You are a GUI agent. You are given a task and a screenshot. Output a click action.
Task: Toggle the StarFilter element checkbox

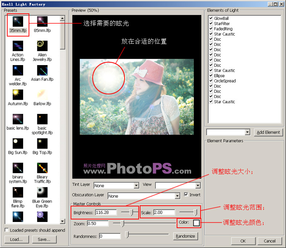211,23
